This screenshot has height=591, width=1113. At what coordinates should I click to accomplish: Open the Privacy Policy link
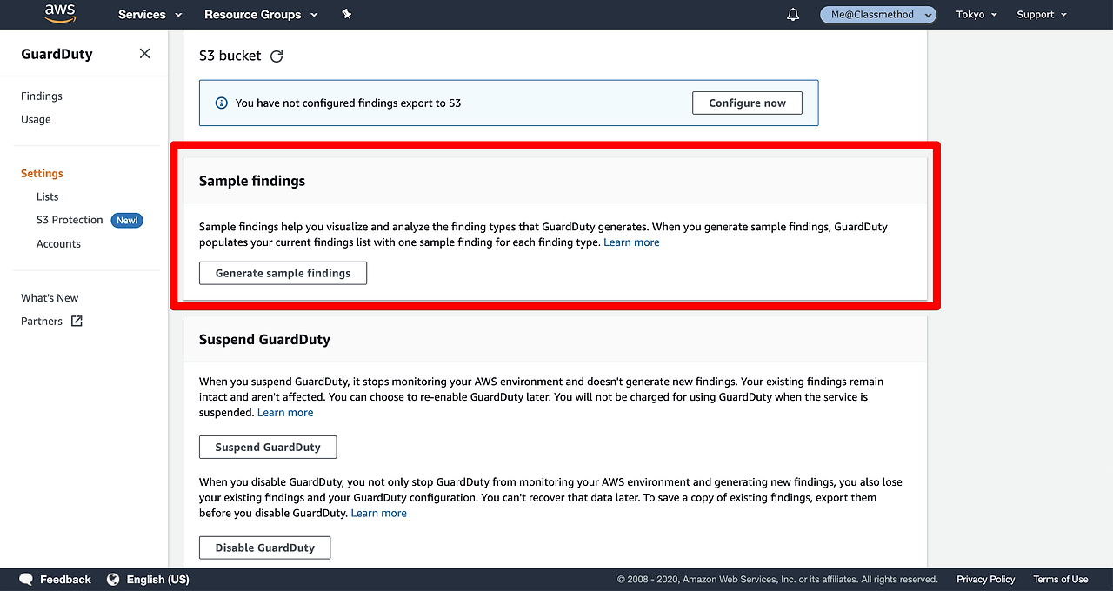coord(985,580)
